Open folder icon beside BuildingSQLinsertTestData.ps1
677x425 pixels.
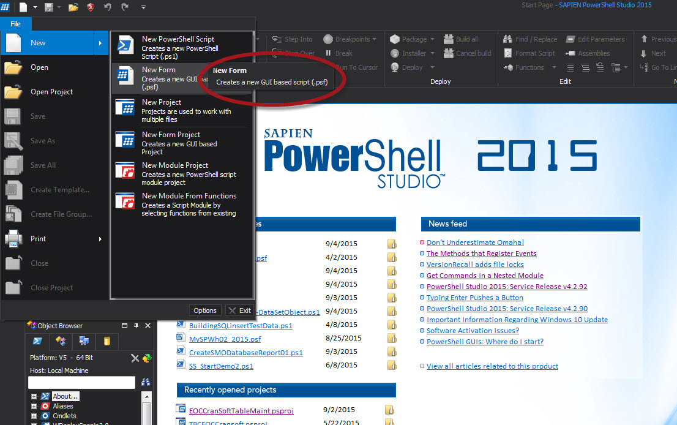392,325
